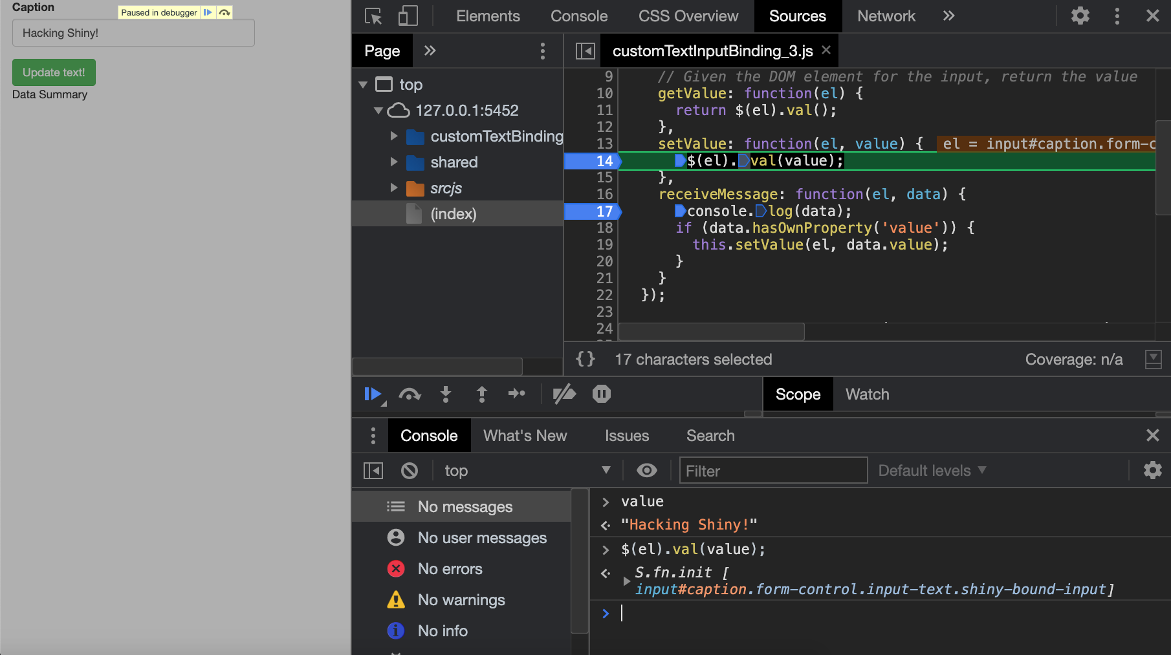Show more DevTools tabs chevron
This screenshot has width=1171, height=655.
tap(948, 16)
